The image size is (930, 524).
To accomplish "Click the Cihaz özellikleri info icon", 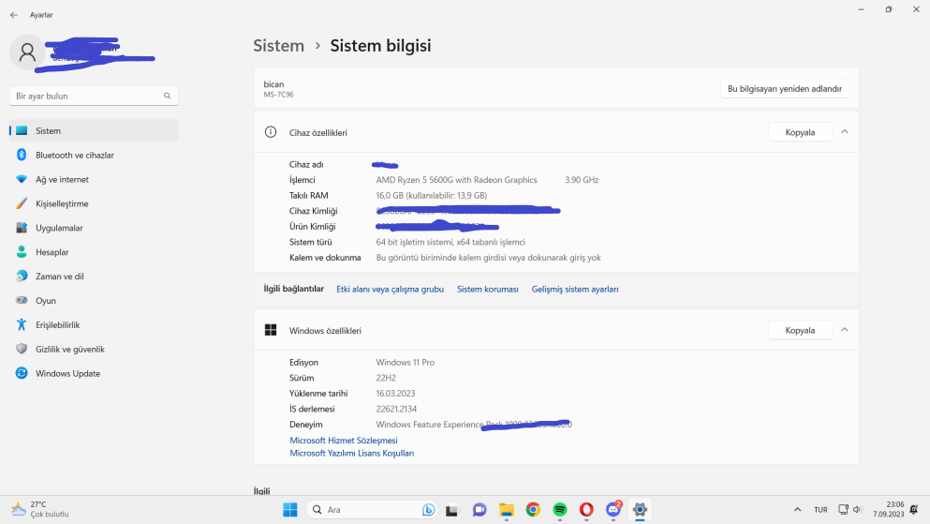I will click(x=271, y=132).
